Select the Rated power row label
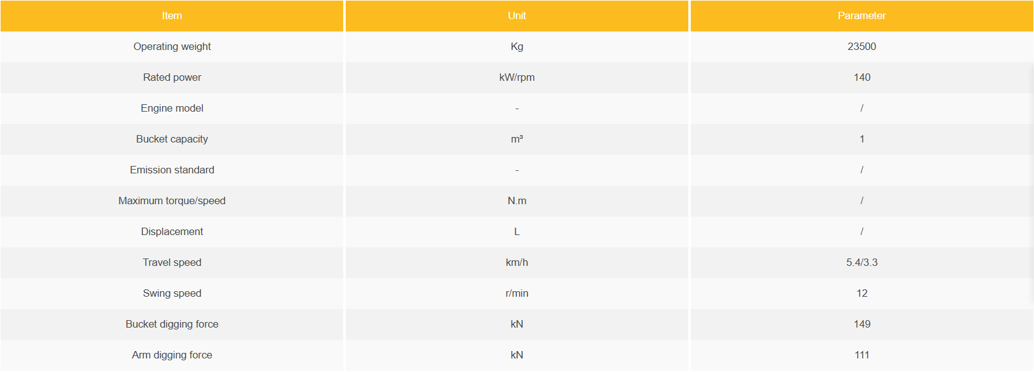 coord(172,78)
